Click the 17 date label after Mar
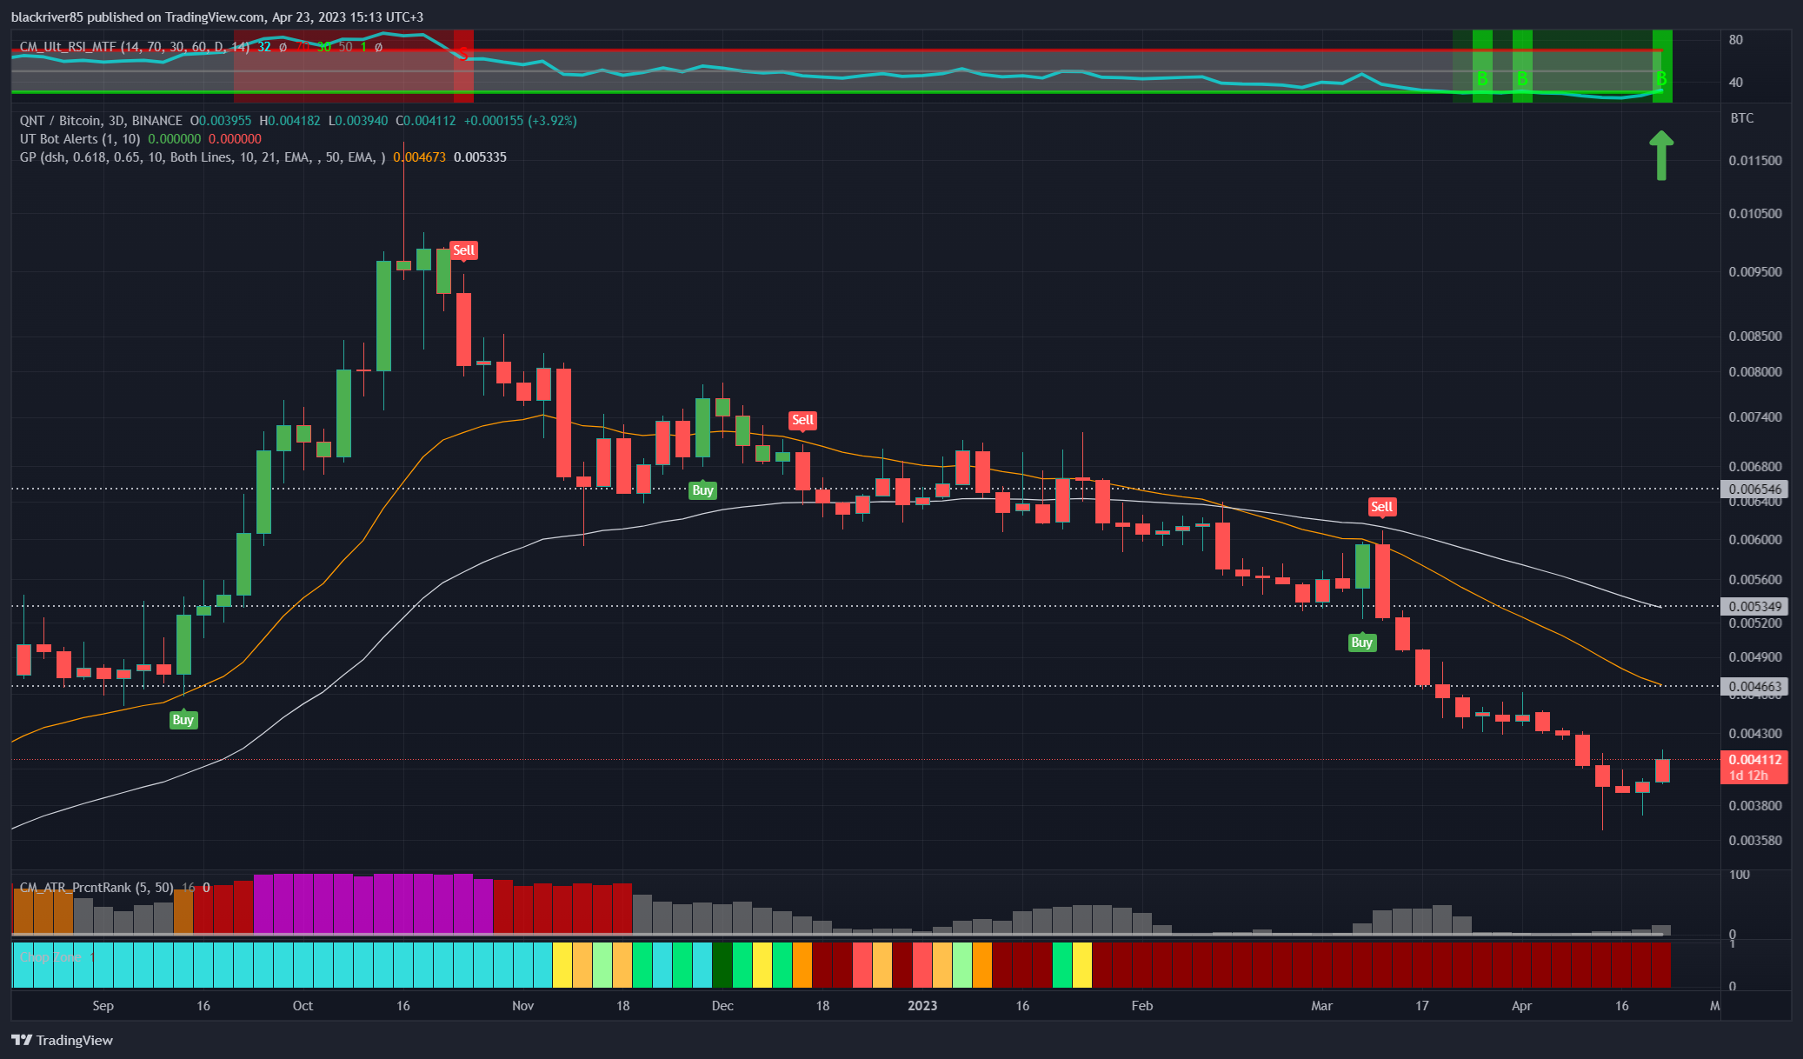Screen dimensions: 1803x1059 click(x=1421, y=1006)
